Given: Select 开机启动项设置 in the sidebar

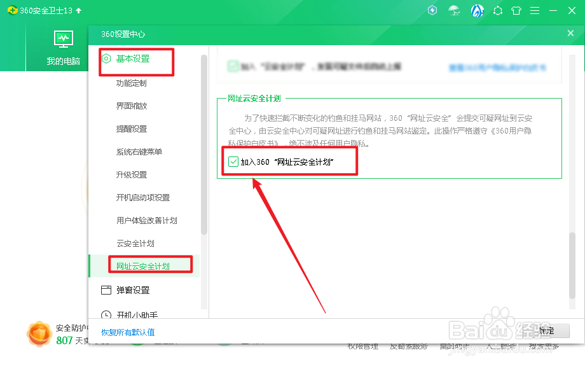Looking at the screenshot, I should (x=143, y=198).
